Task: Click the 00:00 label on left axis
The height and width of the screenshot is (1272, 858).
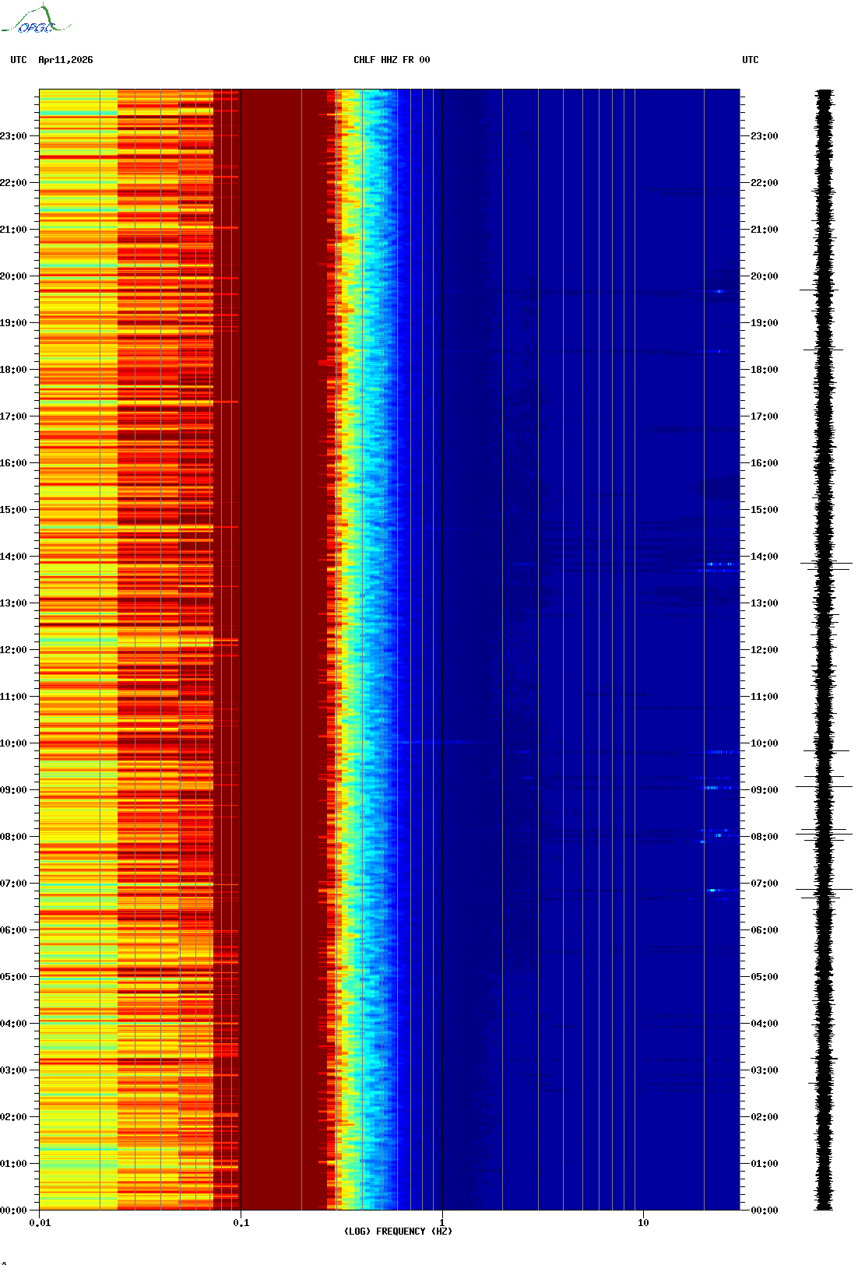Action: (x=14, y=1211)
